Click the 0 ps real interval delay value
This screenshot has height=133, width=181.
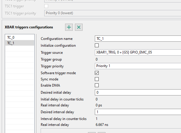click(99, 105)
